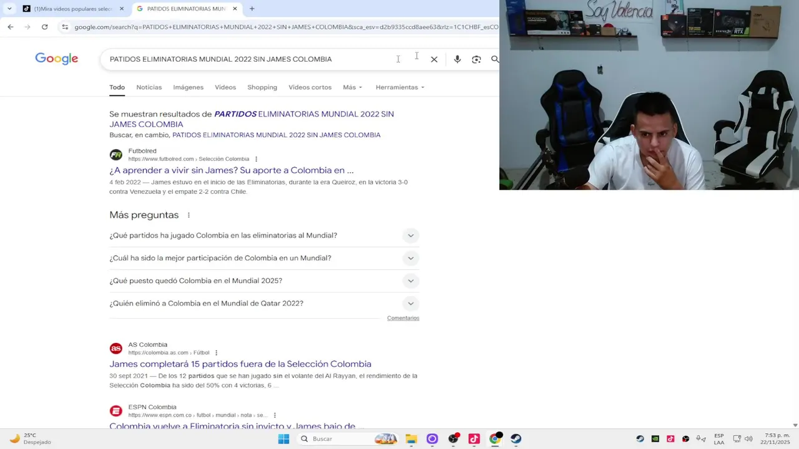Open new browser tab with plus
Viewport: 799px width, 449px height.
pyautogui.click(x=252, y=9)
